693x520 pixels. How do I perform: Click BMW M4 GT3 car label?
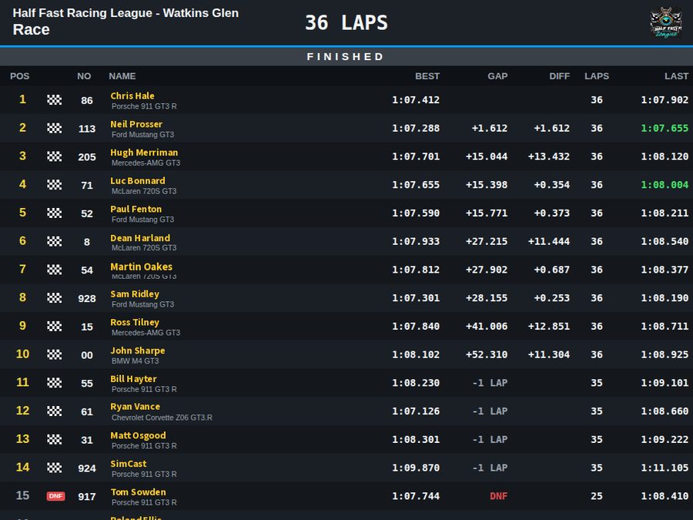[136, 361]
